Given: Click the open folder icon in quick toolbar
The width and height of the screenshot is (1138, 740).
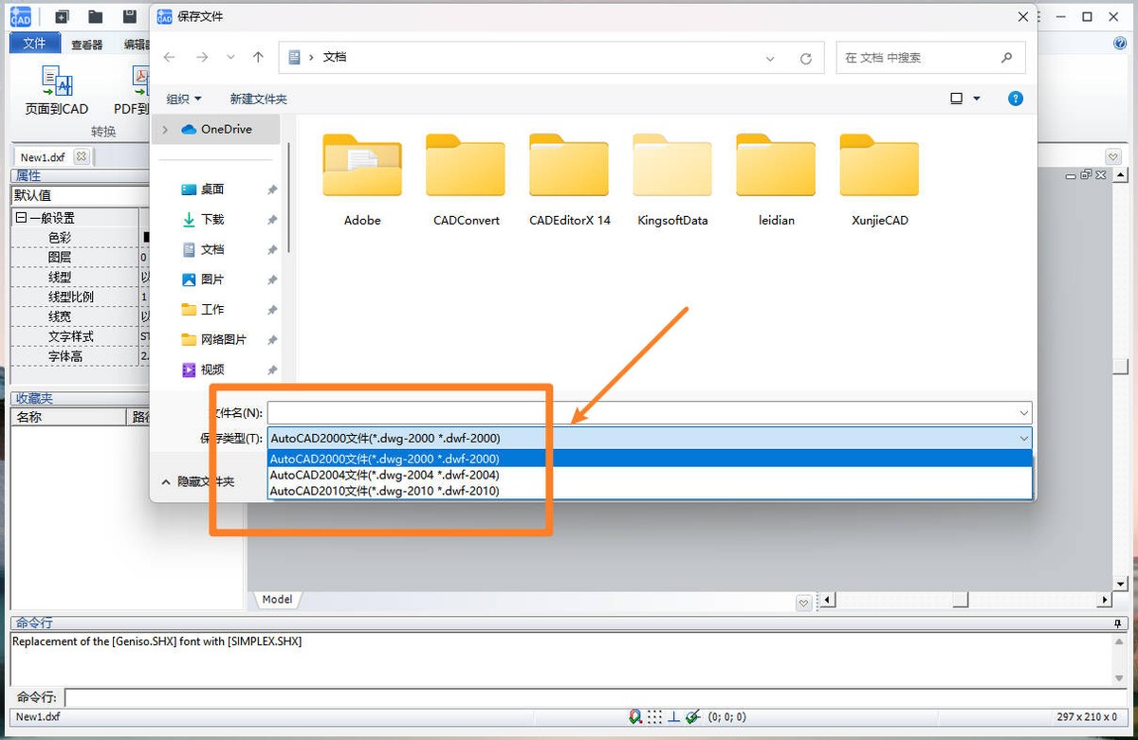Looking at the screenshot, I should point(95,16).
